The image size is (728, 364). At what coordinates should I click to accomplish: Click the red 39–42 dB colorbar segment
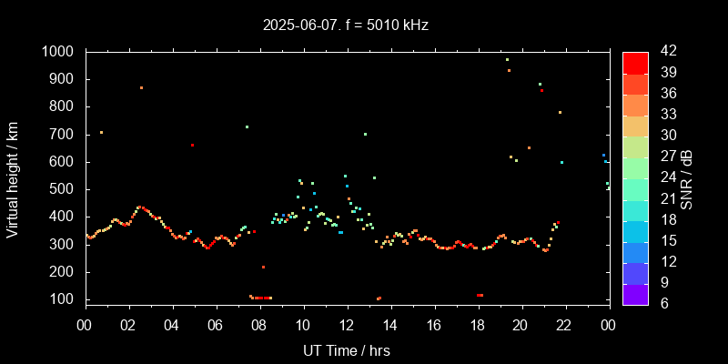click(635, 62)
